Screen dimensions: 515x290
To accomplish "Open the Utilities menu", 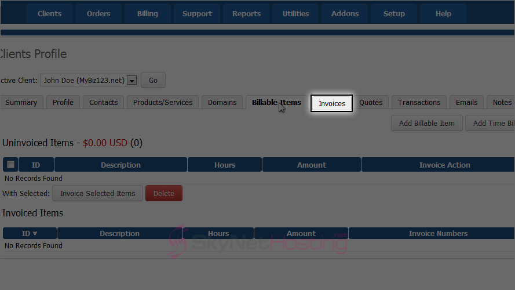I will coord(295,14).
